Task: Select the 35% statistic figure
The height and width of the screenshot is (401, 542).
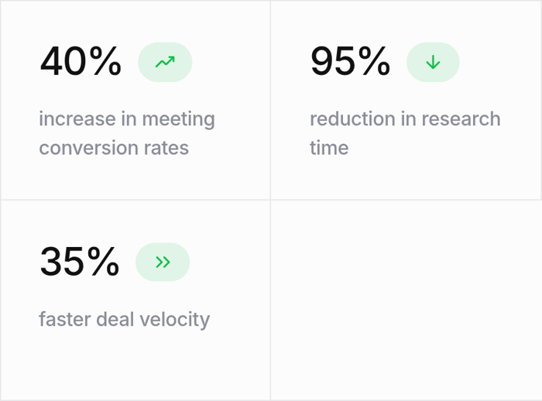Action: click(80, 262)
